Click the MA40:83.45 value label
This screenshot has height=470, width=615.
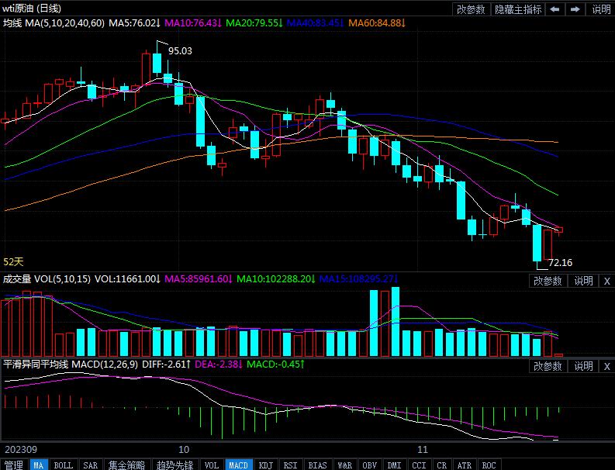click(x=316, y=22)
